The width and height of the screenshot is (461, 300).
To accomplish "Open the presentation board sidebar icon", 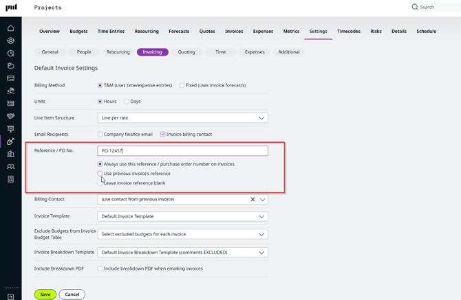I will pos(10,128).
